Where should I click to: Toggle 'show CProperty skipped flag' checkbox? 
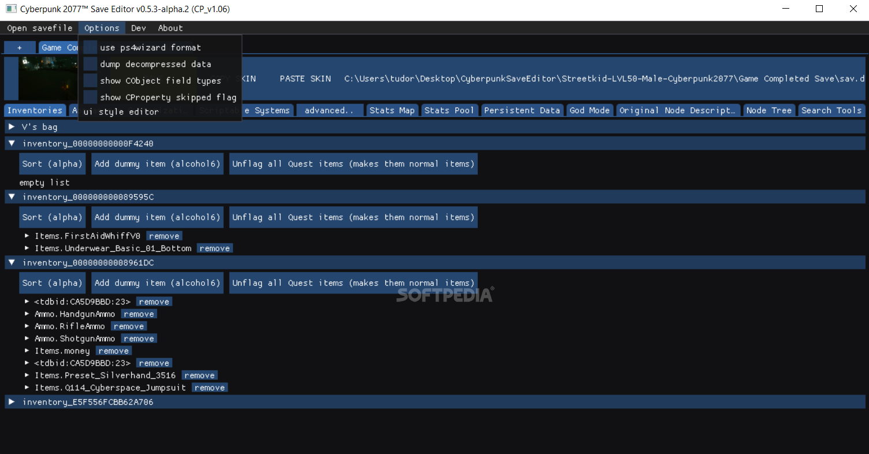[x=91, y=97]
